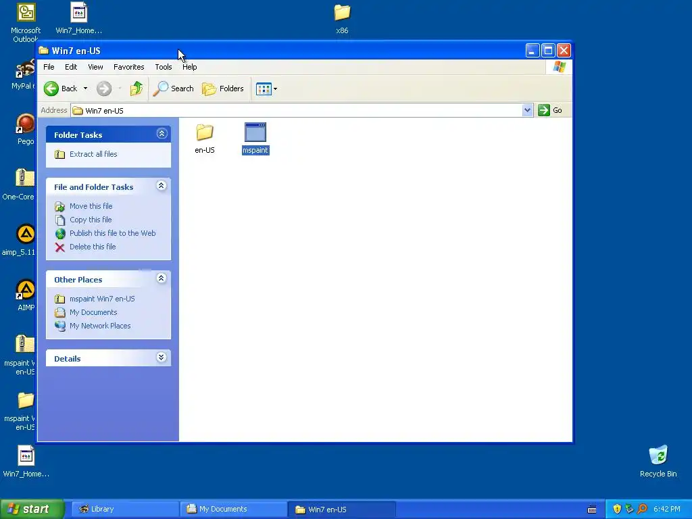Click the keyboard icon in the taskbar

click(x=592, y=510)
